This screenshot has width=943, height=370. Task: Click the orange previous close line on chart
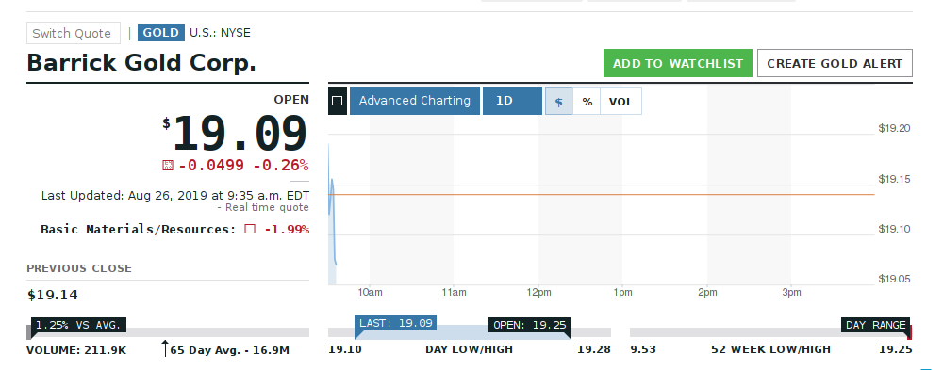click(x=602, y=194)
